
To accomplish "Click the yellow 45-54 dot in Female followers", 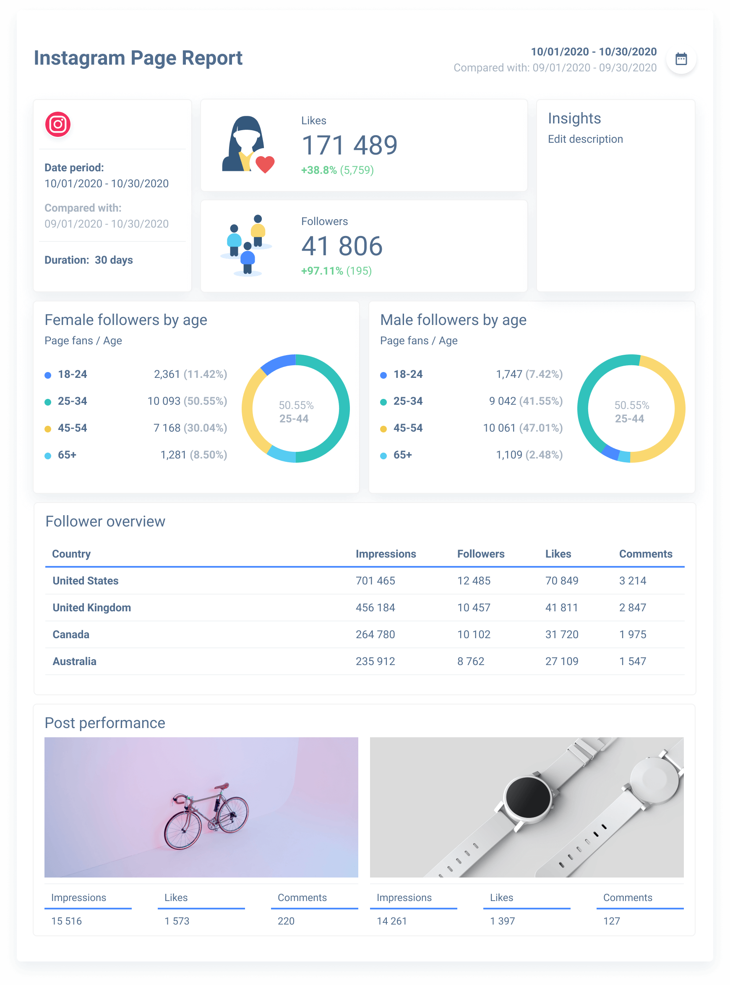I will [x=48, y=429].
